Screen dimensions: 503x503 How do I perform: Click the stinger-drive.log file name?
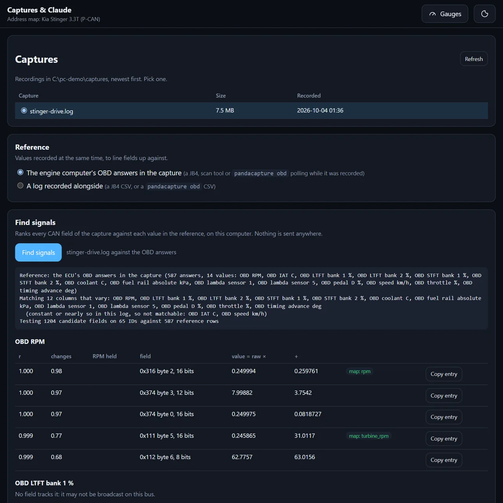coord(51,111)
